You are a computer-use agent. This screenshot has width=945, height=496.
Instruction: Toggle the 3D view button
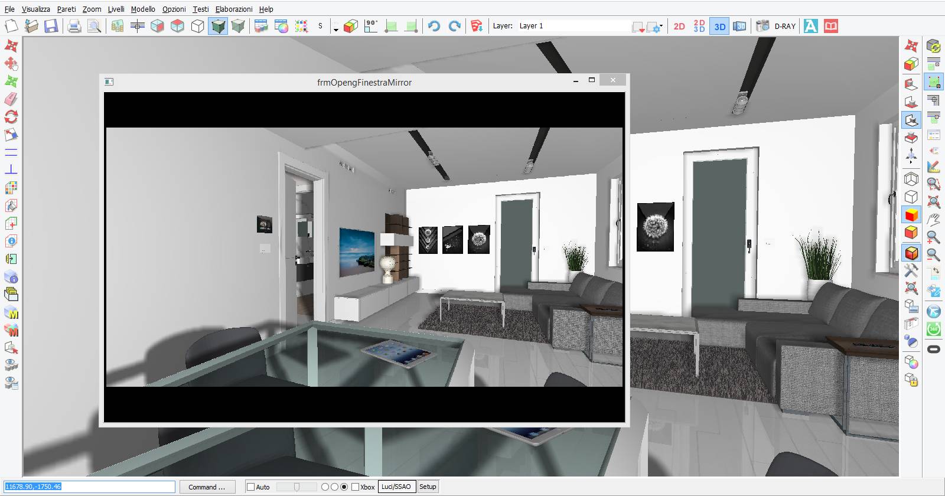719,26
